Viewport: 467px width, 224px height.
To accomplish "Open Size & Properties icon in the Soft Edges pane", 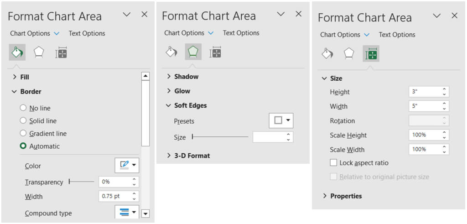I will point(215,52).
